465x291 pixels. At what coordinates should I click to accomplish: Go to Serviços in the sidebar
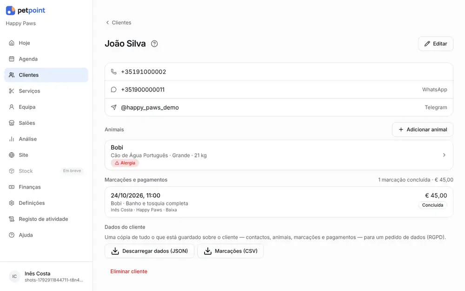click(46, 91)
